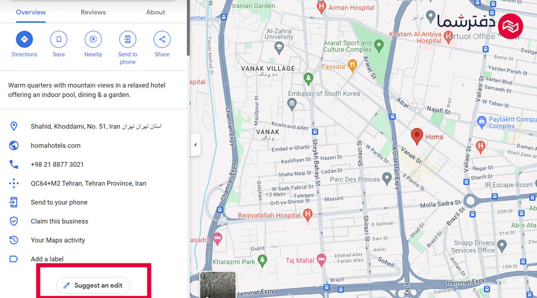Click the IR Escape Room label
Screen dimensions: 537x298
point(508,185)
